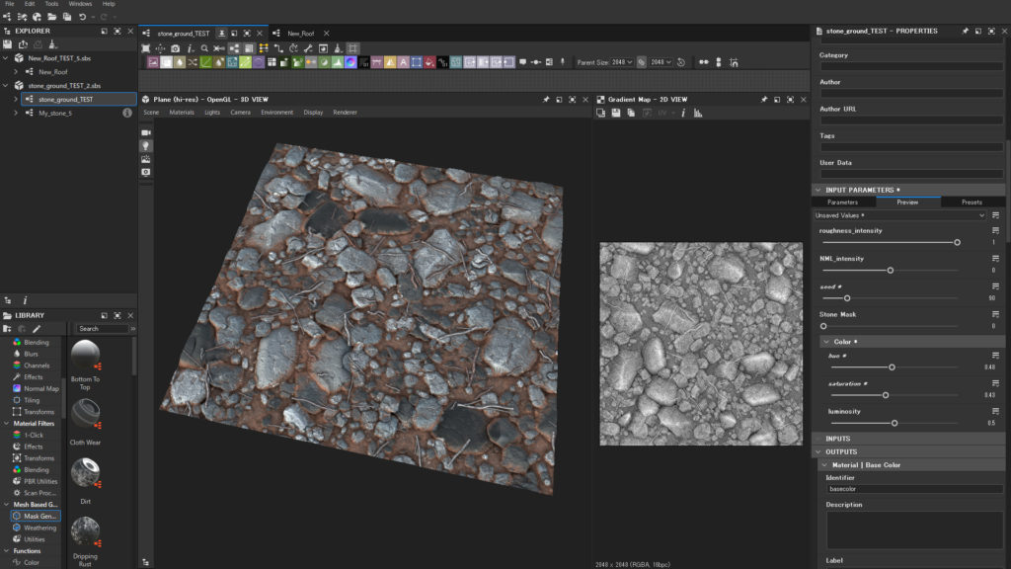Image resolution: width=1011 pixels, height=569 pixels.
Task: Pin the Gradient Map 2D View panel
Action: pyautogui.click(x=763, y=99)
